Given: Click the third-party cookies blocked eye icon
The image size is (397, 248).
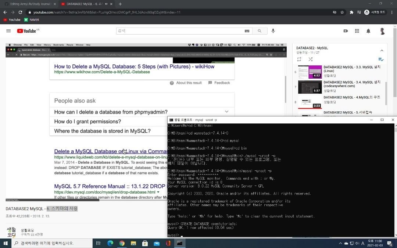Looking at the screenshot, I should point(335,12).
